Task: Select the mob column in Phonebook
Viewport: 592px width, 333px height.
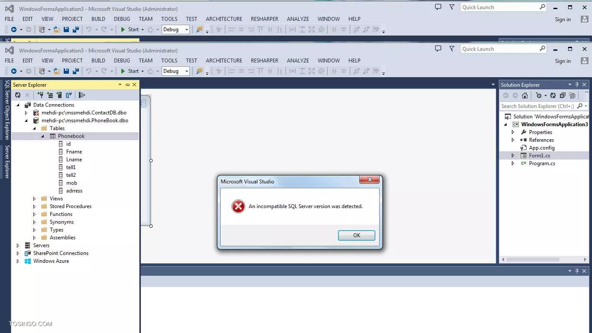Action: [72, 183]
